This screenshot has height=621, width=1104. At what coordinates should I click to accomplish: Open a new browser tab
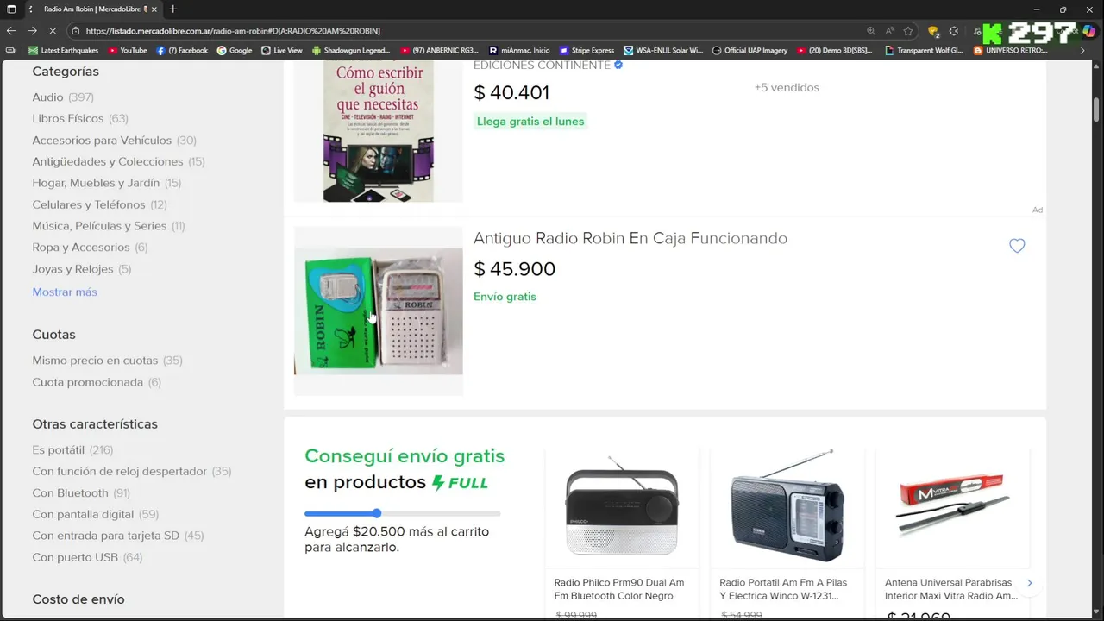pyautogui.click(x=172, y=9)
